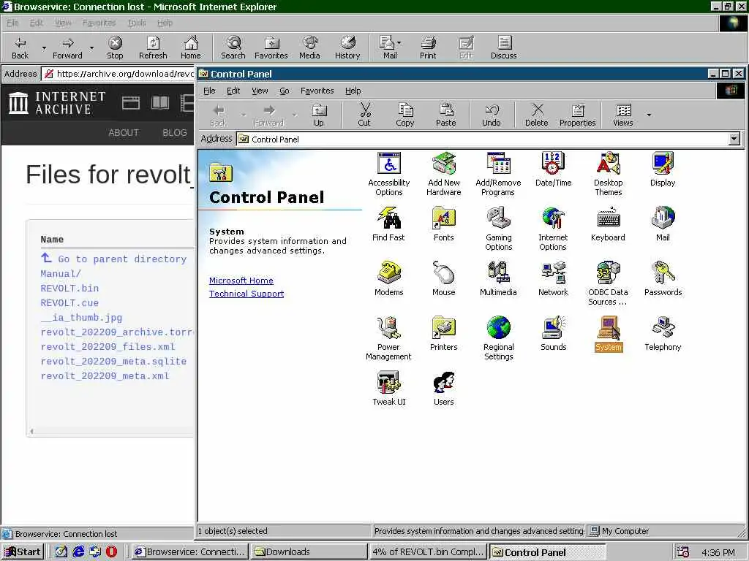
Task: Follow the Microsoft Home link
Action: pos(241,280)
